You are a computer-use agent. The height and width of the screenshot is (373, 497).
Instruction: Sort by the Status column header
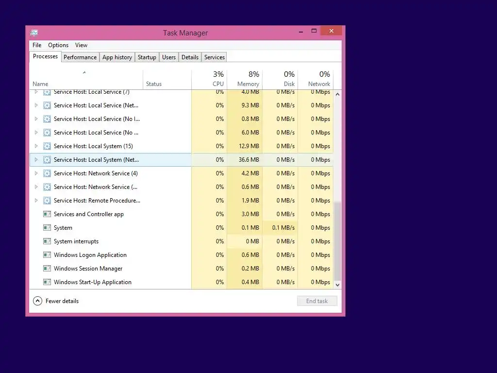click(x=167, y=80)
